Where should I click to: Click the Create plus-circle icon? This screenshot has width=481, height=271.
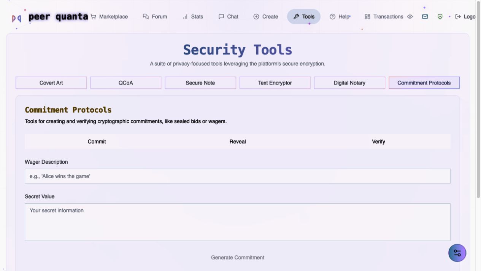[256, 17]
